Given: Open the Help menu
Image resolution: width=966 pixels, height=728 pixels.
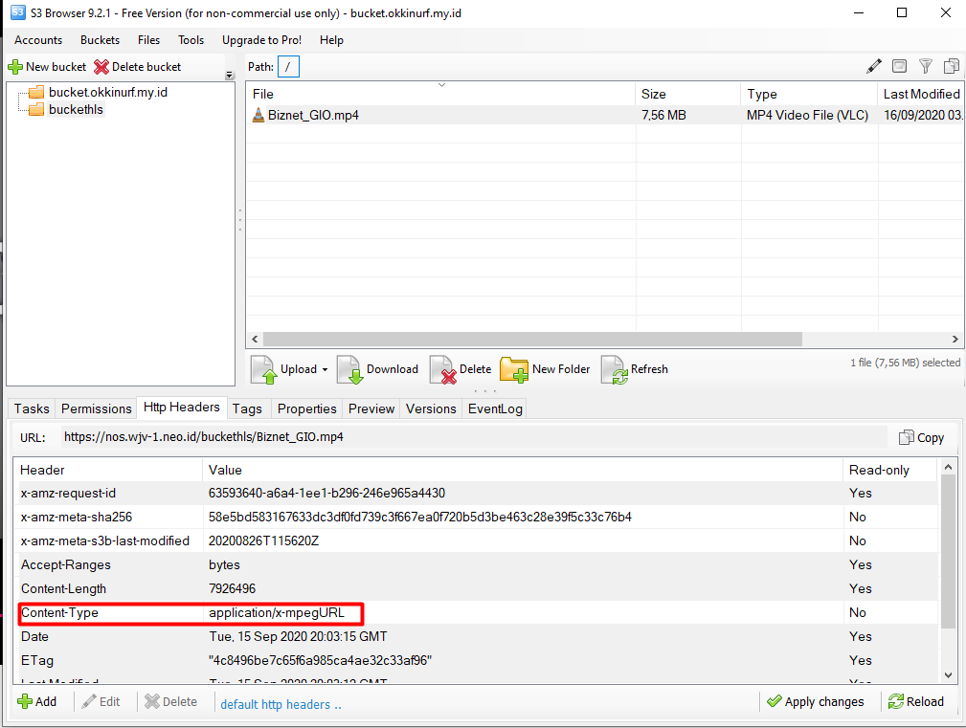Looking at the screenshot, I should coord(331,40).
